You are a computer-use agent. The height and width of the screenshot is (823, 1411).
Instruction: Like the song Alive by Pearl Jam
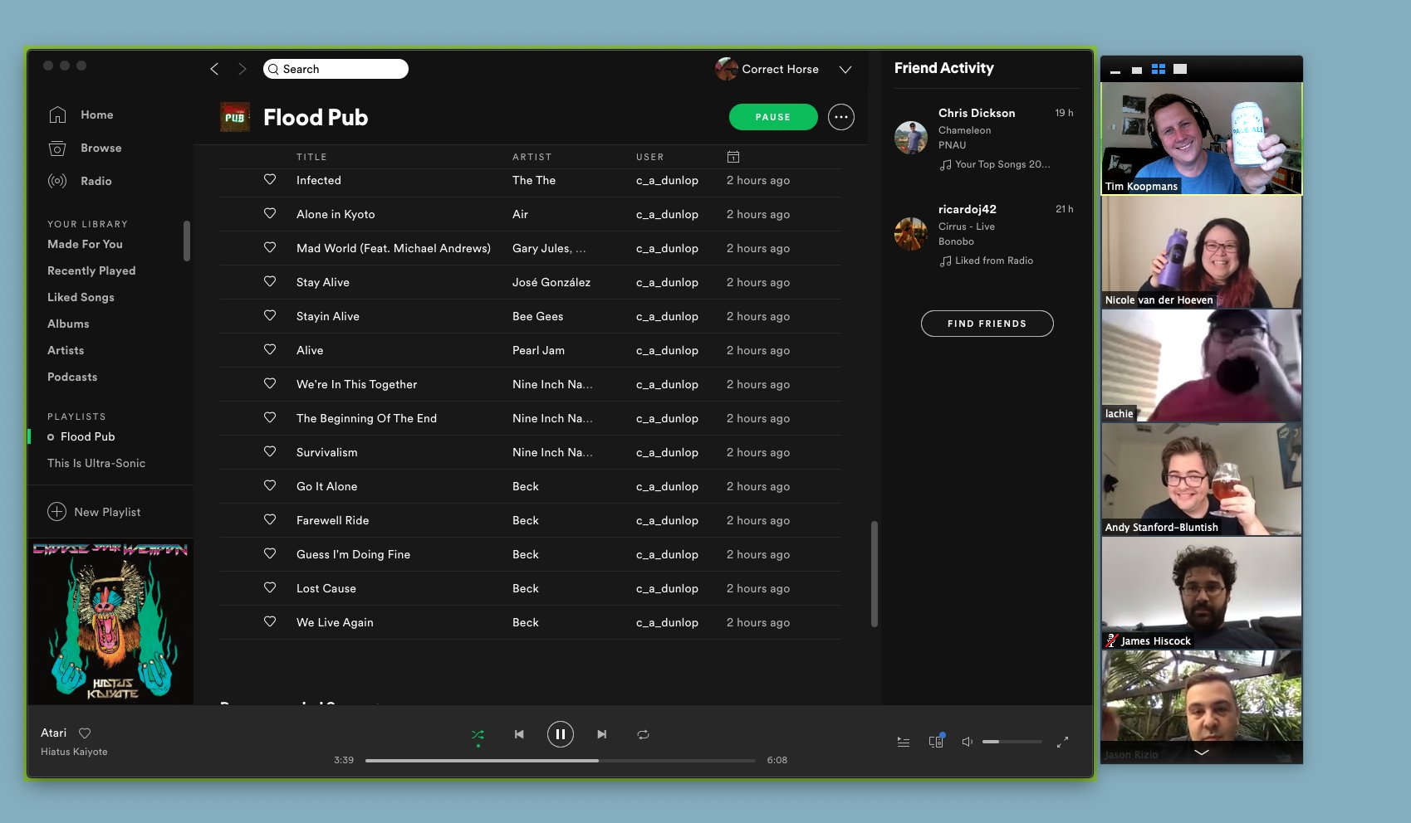270,349
